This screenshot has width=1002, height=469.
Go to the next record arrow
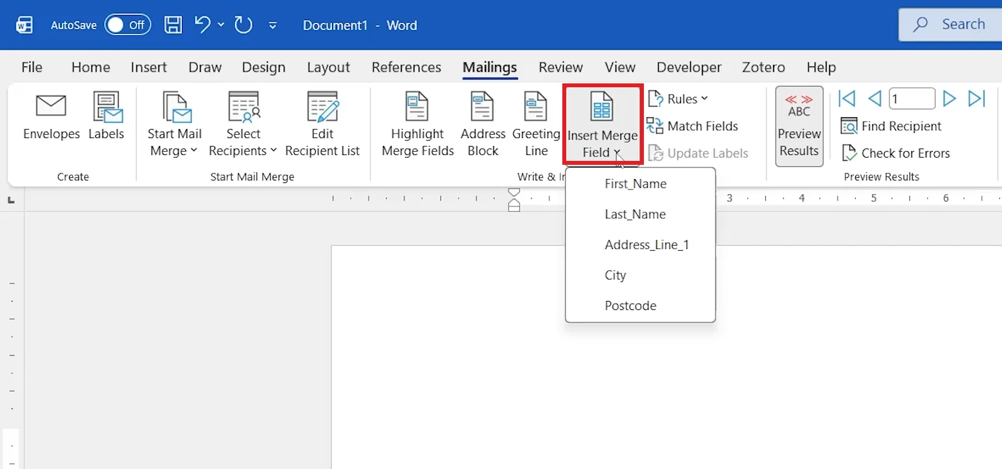click(x=950, y=99)
